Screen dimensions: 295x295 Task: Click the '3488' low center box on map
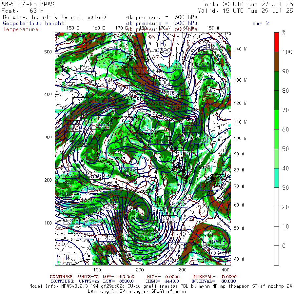tap(160, 138)
